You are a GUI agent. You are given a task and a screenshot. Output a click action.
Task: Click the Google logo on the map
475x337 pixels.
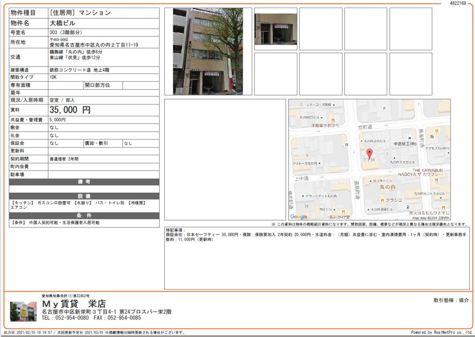tap(299, 216)
